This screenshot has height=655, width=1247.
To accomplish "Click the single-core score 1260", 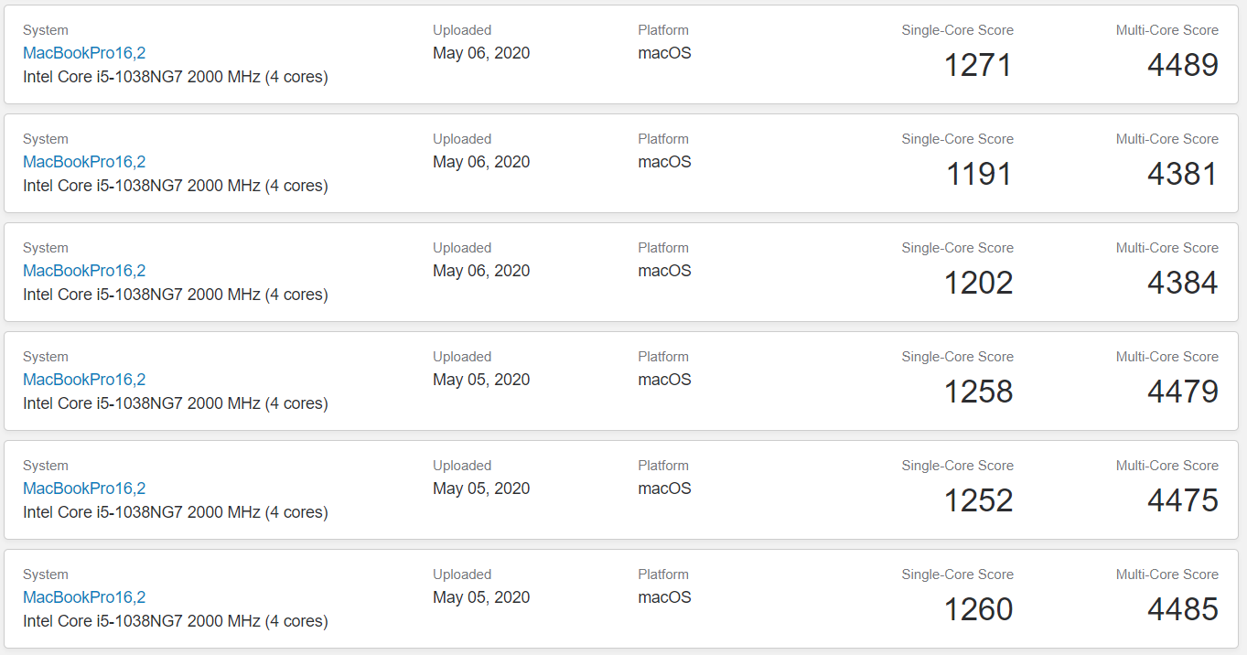I will tap(978, 609).
